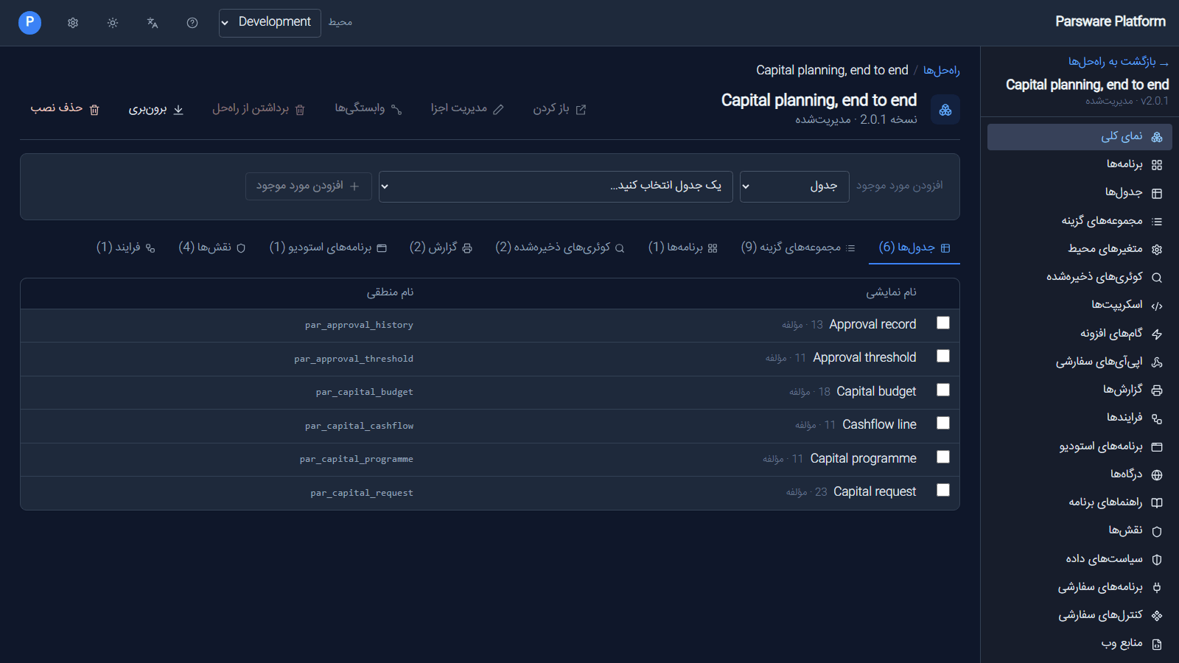
Task: Click the راه‌حل‌ها breadcrumb link
Action: [x=942, y=70]
